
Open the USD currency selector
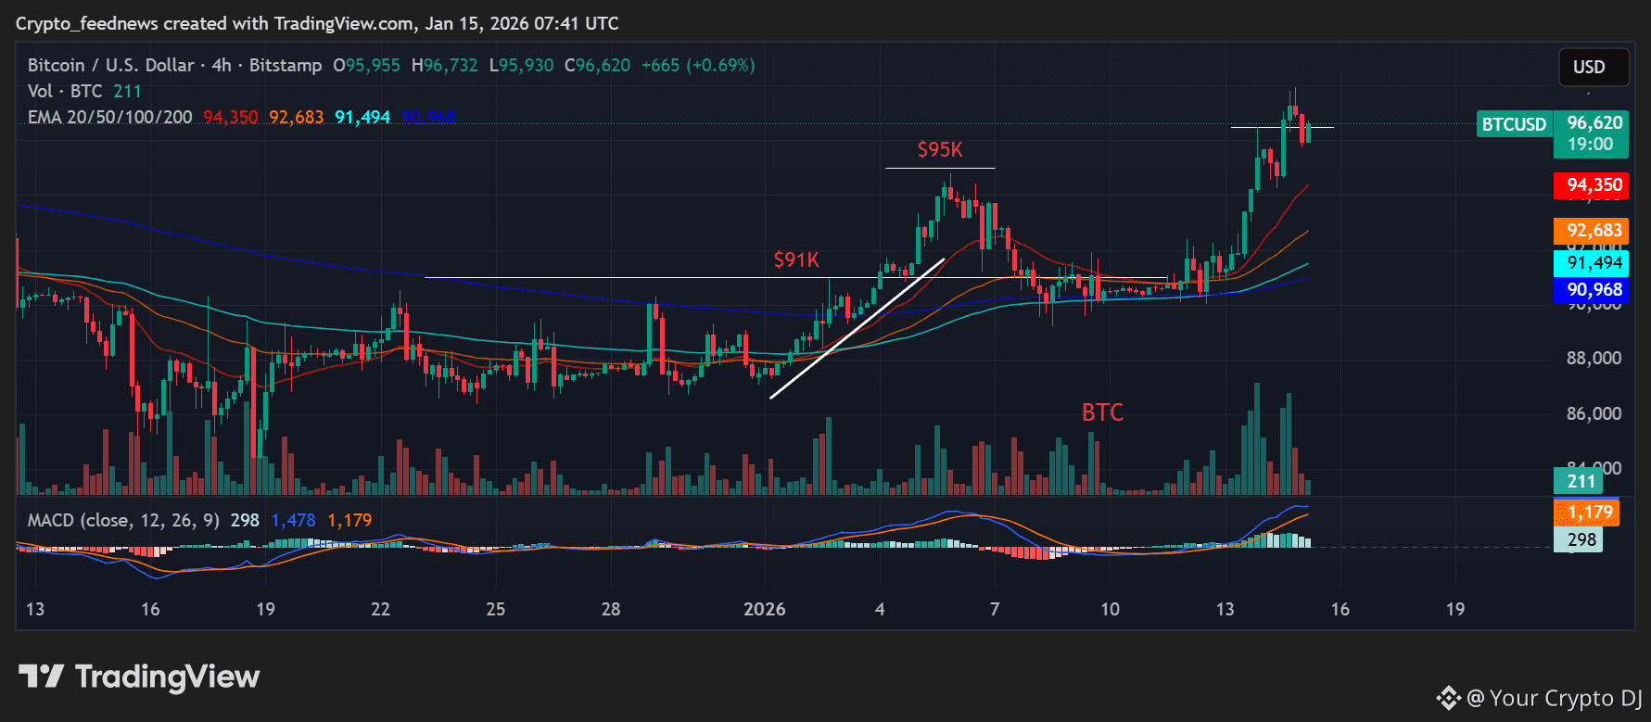tap(1594, 67)
